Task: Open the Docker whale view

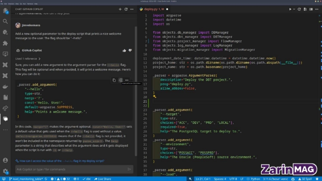Action: 5,86
